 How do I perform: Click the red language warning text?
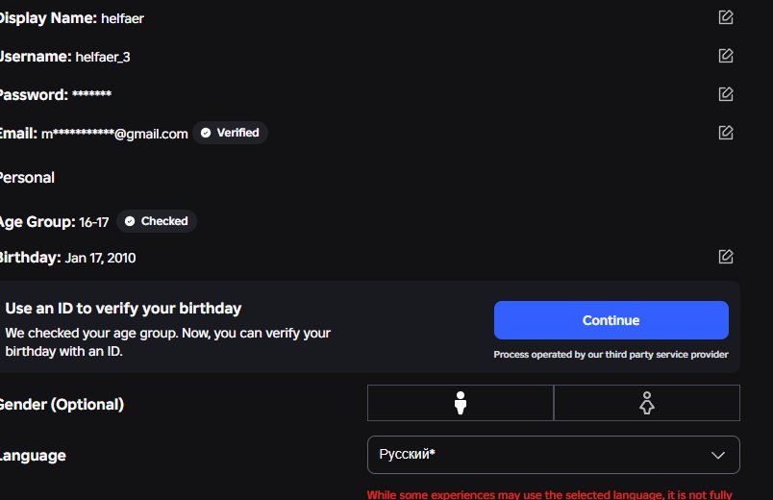point(550,494)
